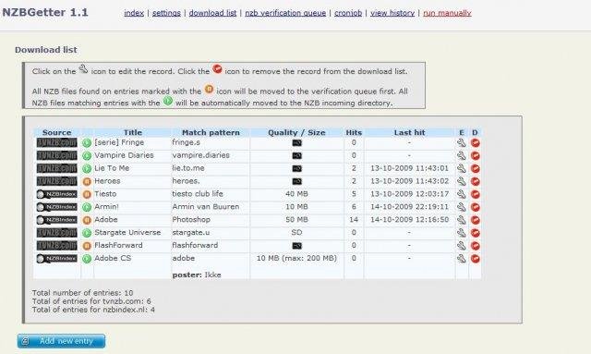
Task: Open the settings page
Action: (166, 13)
